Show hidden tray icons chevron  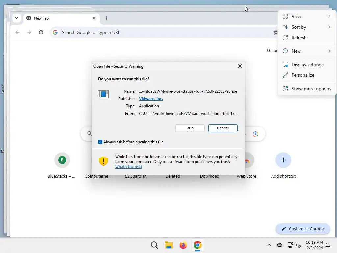[x=269, y=245]
